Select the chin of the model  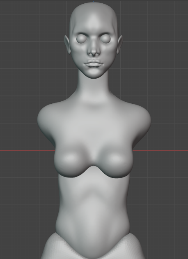tap(94, 74)
